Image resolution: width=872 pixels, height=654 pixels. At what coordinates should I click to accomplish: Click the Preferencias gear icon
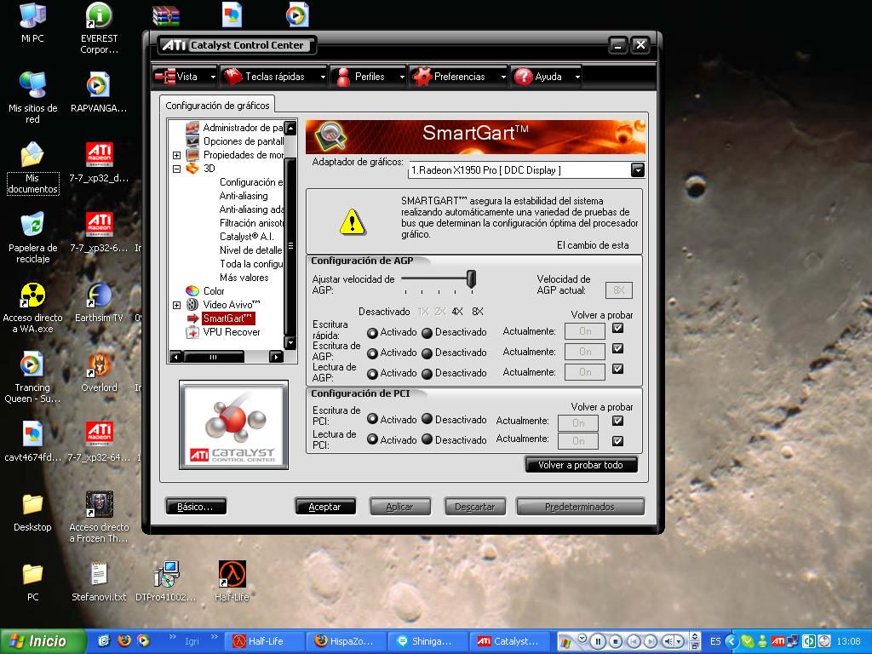click(422, 77)
